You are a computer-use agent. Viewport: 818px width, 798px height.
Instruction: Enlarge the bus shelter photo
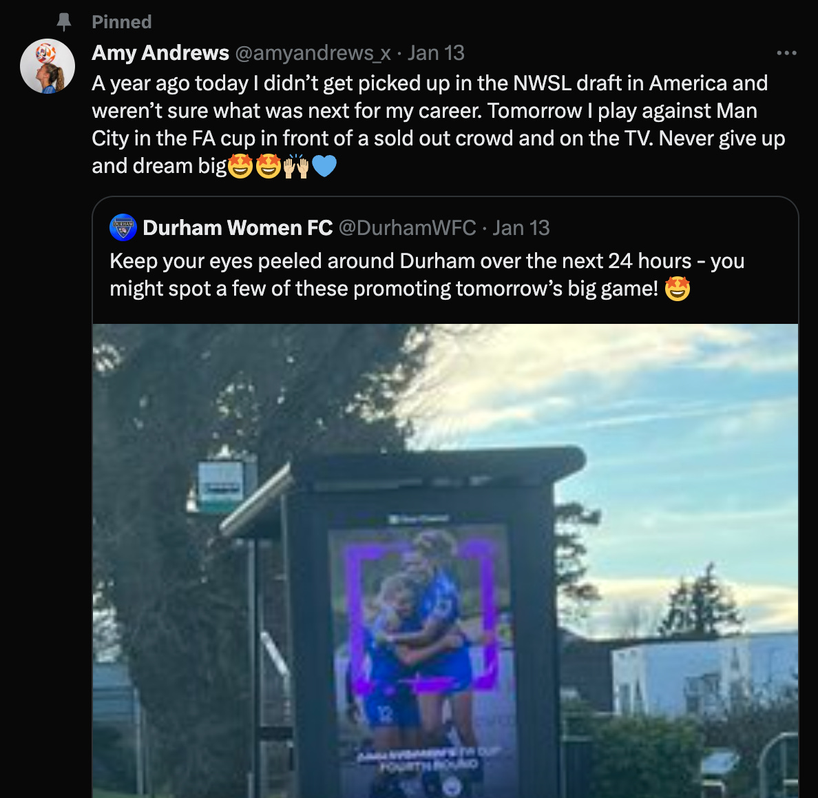click(x=445, y=560)
